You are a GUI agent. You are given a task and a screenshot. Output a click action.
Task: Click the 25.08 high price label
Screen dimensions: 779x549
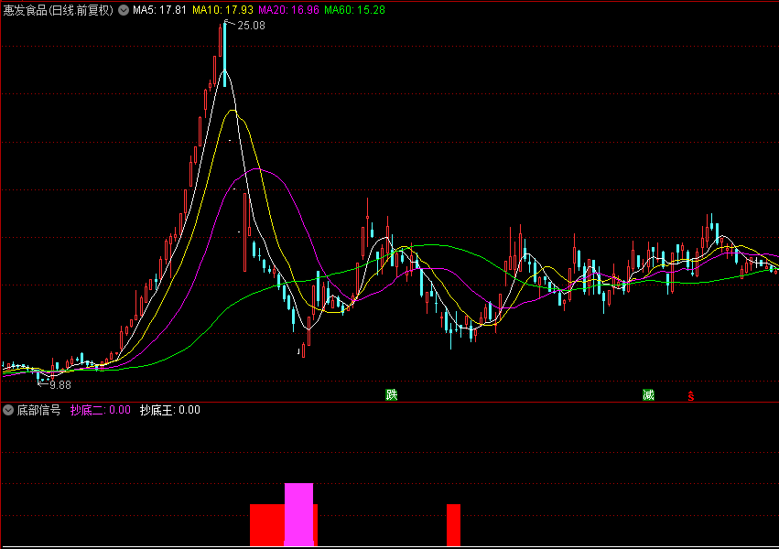tap(251, 26)
